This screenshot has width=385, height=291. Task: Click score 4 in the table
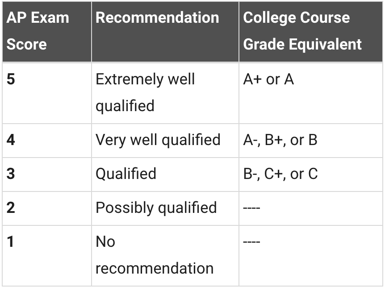[11, 140]
